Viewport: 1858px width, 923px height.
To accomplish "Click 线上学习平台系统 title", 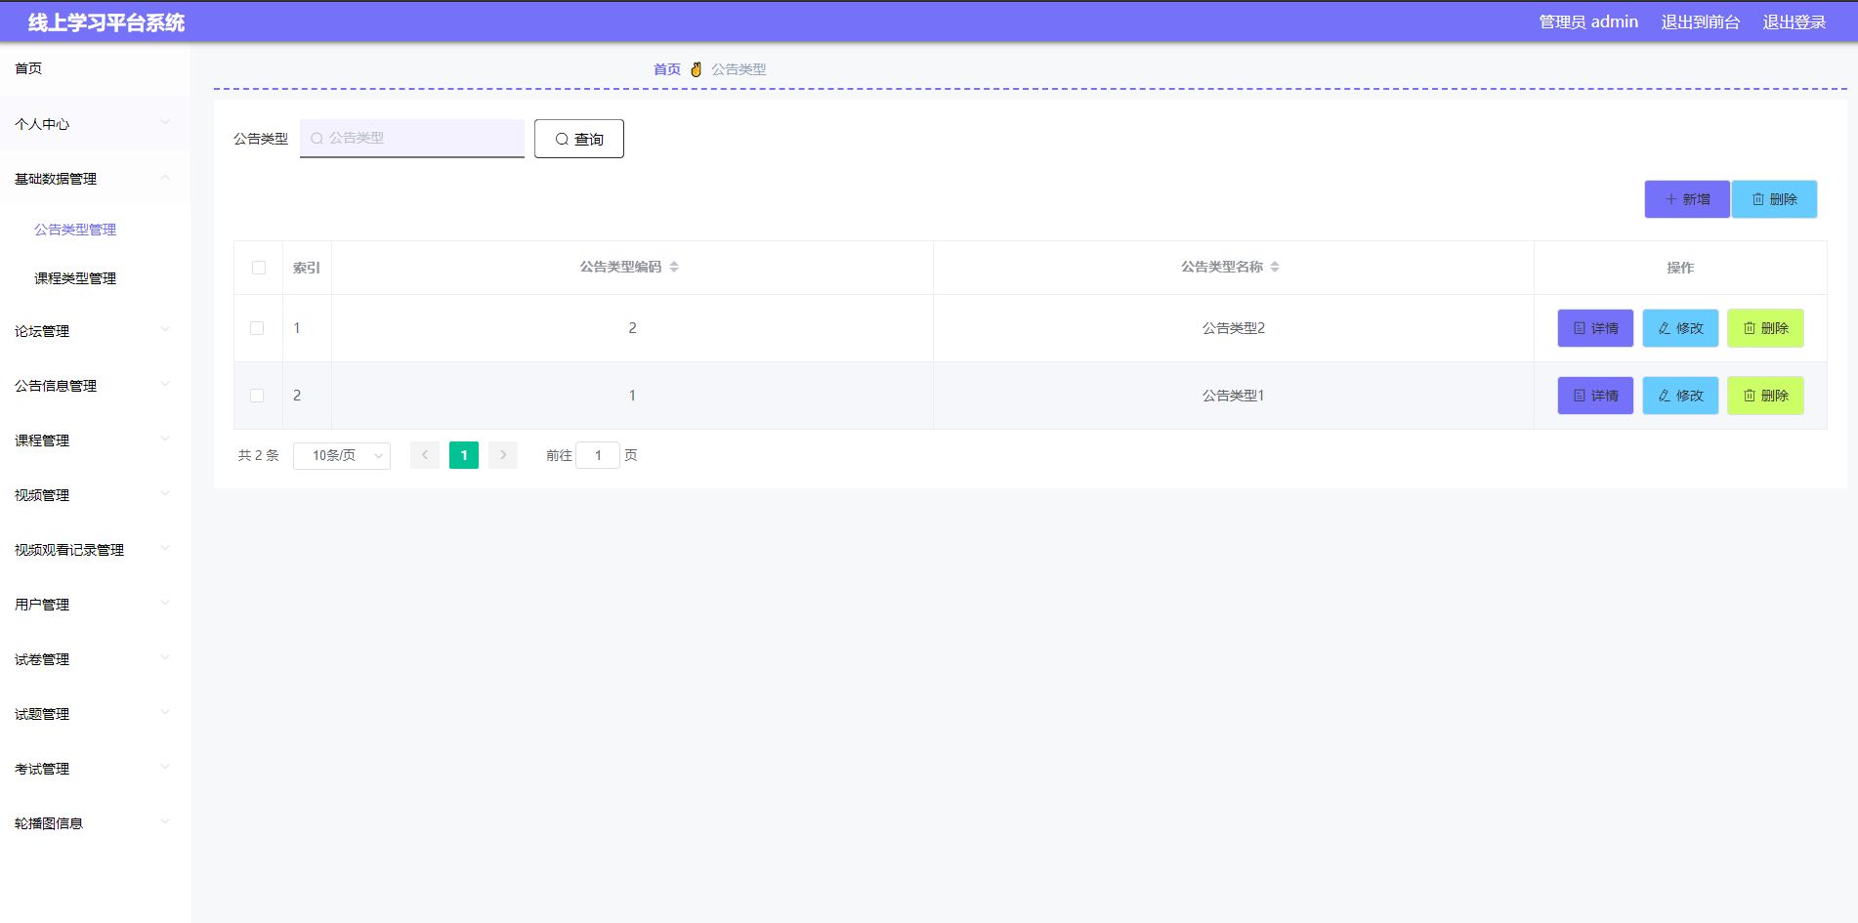I will 106,22.
